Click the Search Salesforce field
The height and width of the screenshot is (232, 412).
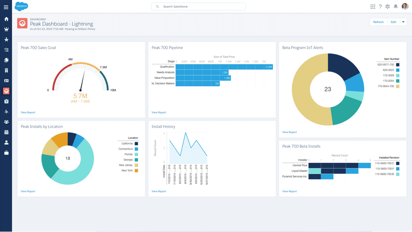[198, 6]
